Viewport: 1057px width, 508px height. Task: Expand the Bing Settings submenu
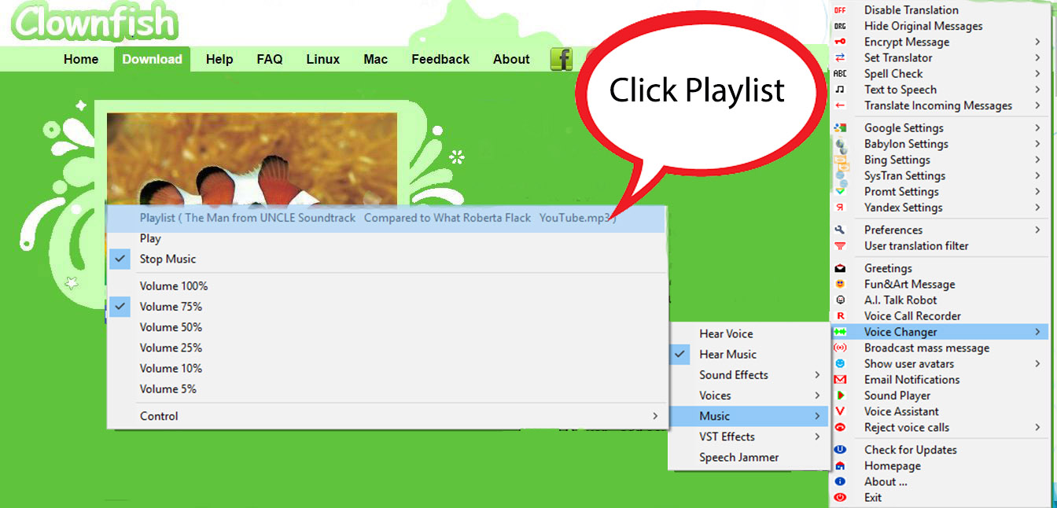tap(939, 160)
